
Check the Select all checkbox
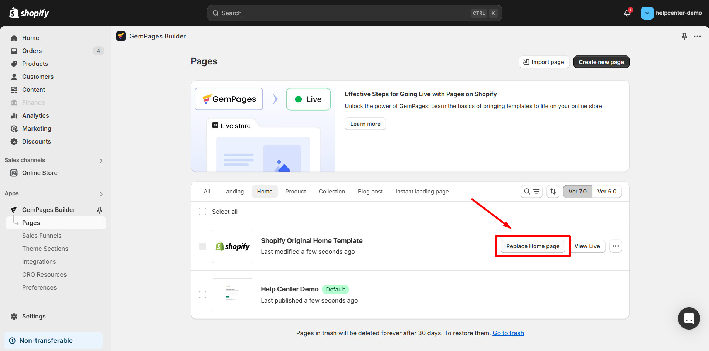click(202, 212)
